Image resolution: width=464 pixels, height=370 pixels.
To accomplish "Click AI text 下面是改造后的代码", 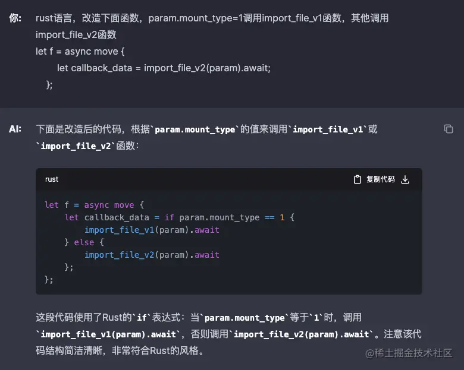I will [x=79, y=129].
